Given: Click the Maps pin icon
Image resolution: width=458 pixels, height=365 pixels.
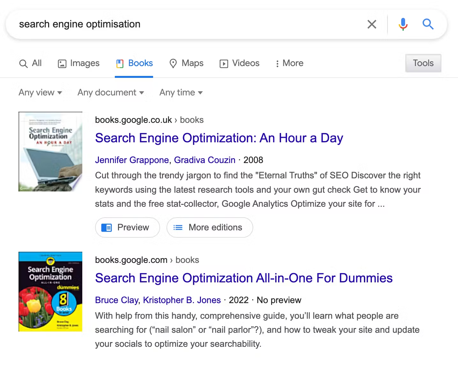Looking at the screenshot, I should (173, 63).
